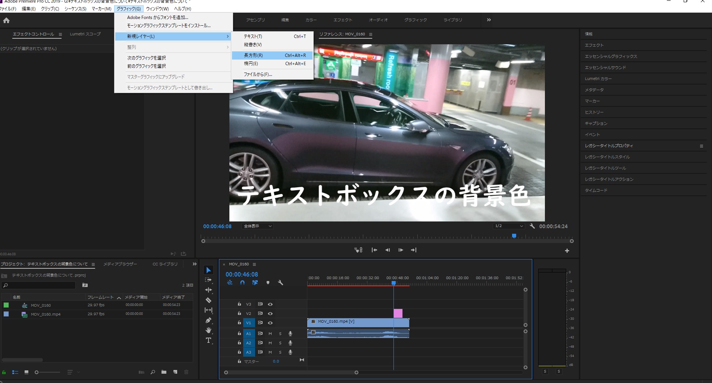Select the Ripple Edit tool
The height and width of the screenshot is (383, 712).
(208, 290)
